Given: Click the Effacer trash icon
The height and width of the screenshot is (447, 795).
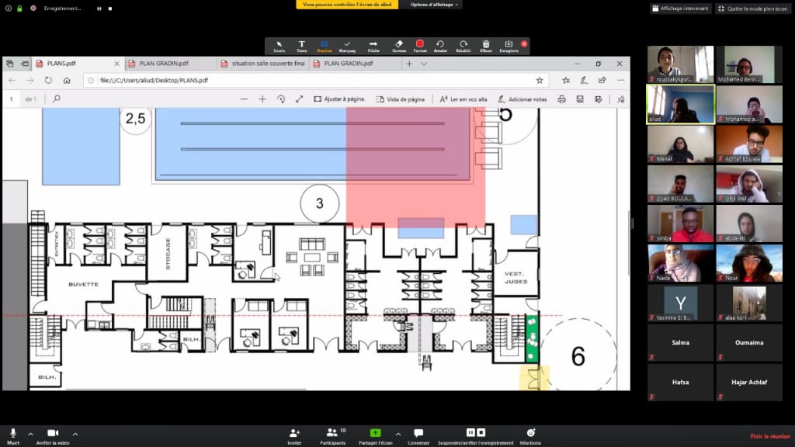Looking at the screenshot, I should pyautogui.click(x=486, y=46).
